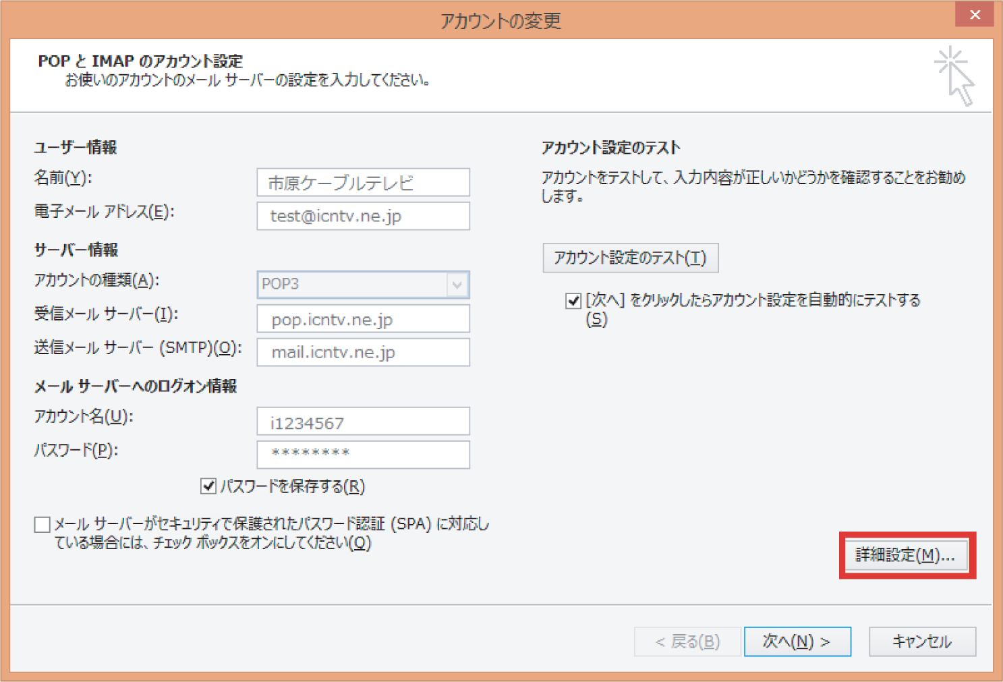Image resolution: width=1003 pixels, height=682 pixels.
Task: Click the 送信メール サーバー (SMTP)(O): label
Action: pyautogui.click(x=138, y=347)
